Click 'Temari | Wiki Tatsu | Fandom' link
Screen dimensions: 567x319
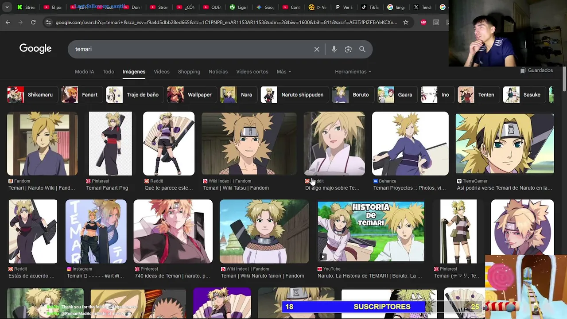[x=236, y=188]
